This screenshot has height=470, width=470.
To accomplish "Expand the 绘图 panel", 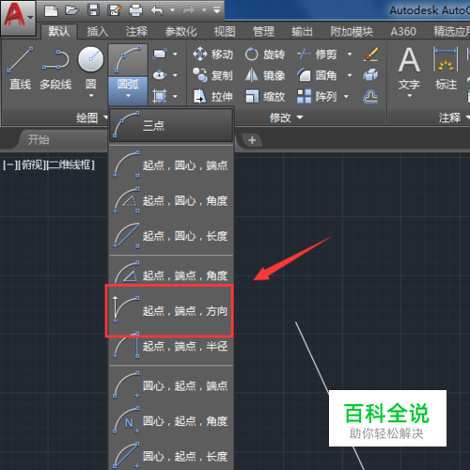I will click(92, 117).
